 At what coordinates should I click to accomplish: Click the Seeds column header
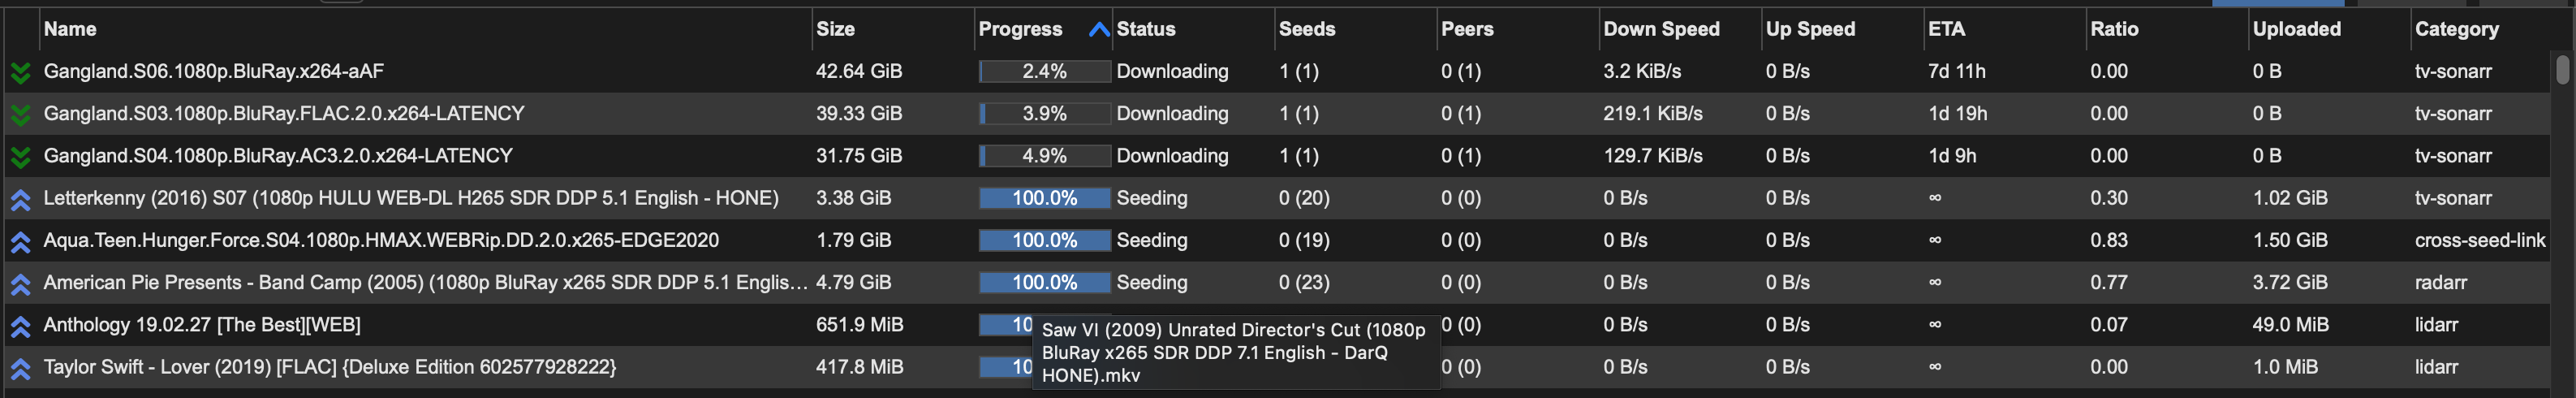[x=1306, y=29]
